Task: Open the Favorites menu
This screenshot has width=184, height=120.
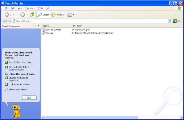Action: (x=30, y=8)
